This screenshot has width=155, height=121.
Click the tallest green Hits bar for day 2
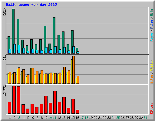[13, 31]
